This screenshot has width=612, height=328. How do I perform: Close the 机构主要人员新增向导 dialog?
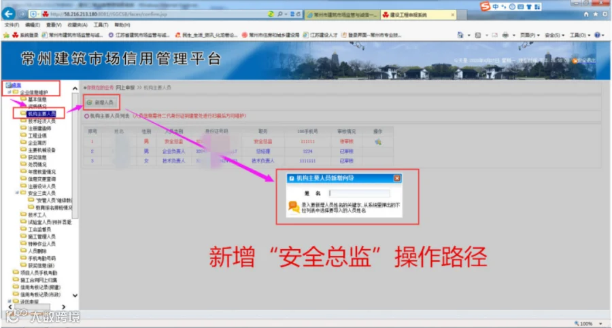(x=397, y=178)
